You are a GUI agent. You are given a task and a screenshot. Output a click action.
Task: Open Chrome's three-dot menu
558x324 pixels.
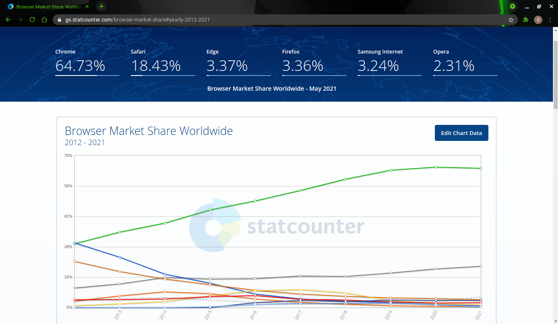(550, 20)
